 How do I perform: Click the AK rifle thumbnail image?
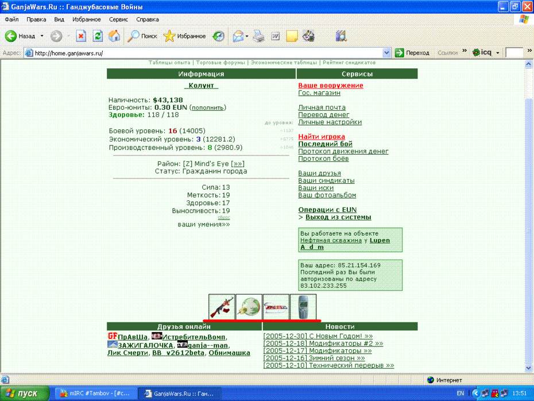click(222, 307)
